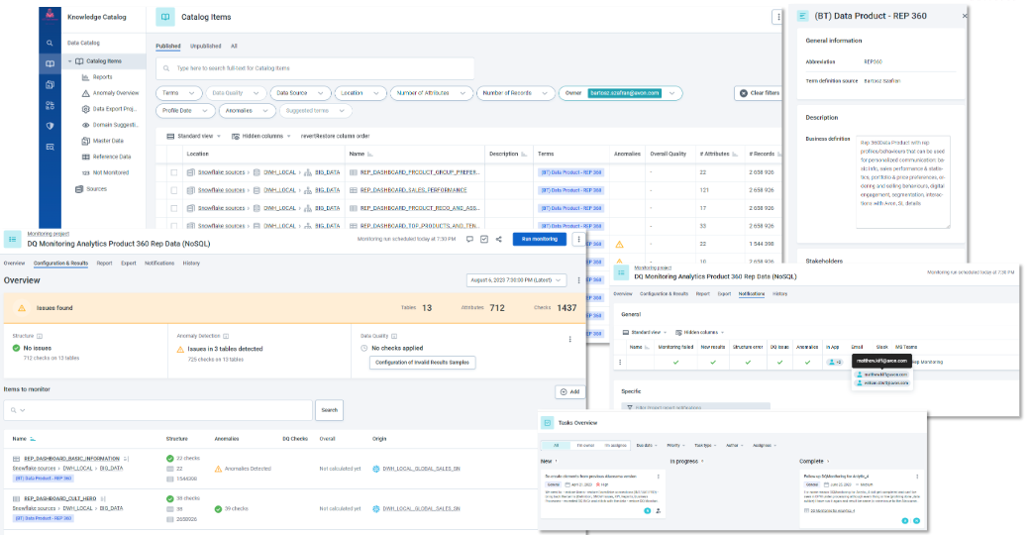Screen dimensions: 1030x535
Task: Open the Notifications tab in the front DQ Monitoring window
Action: 159,263
